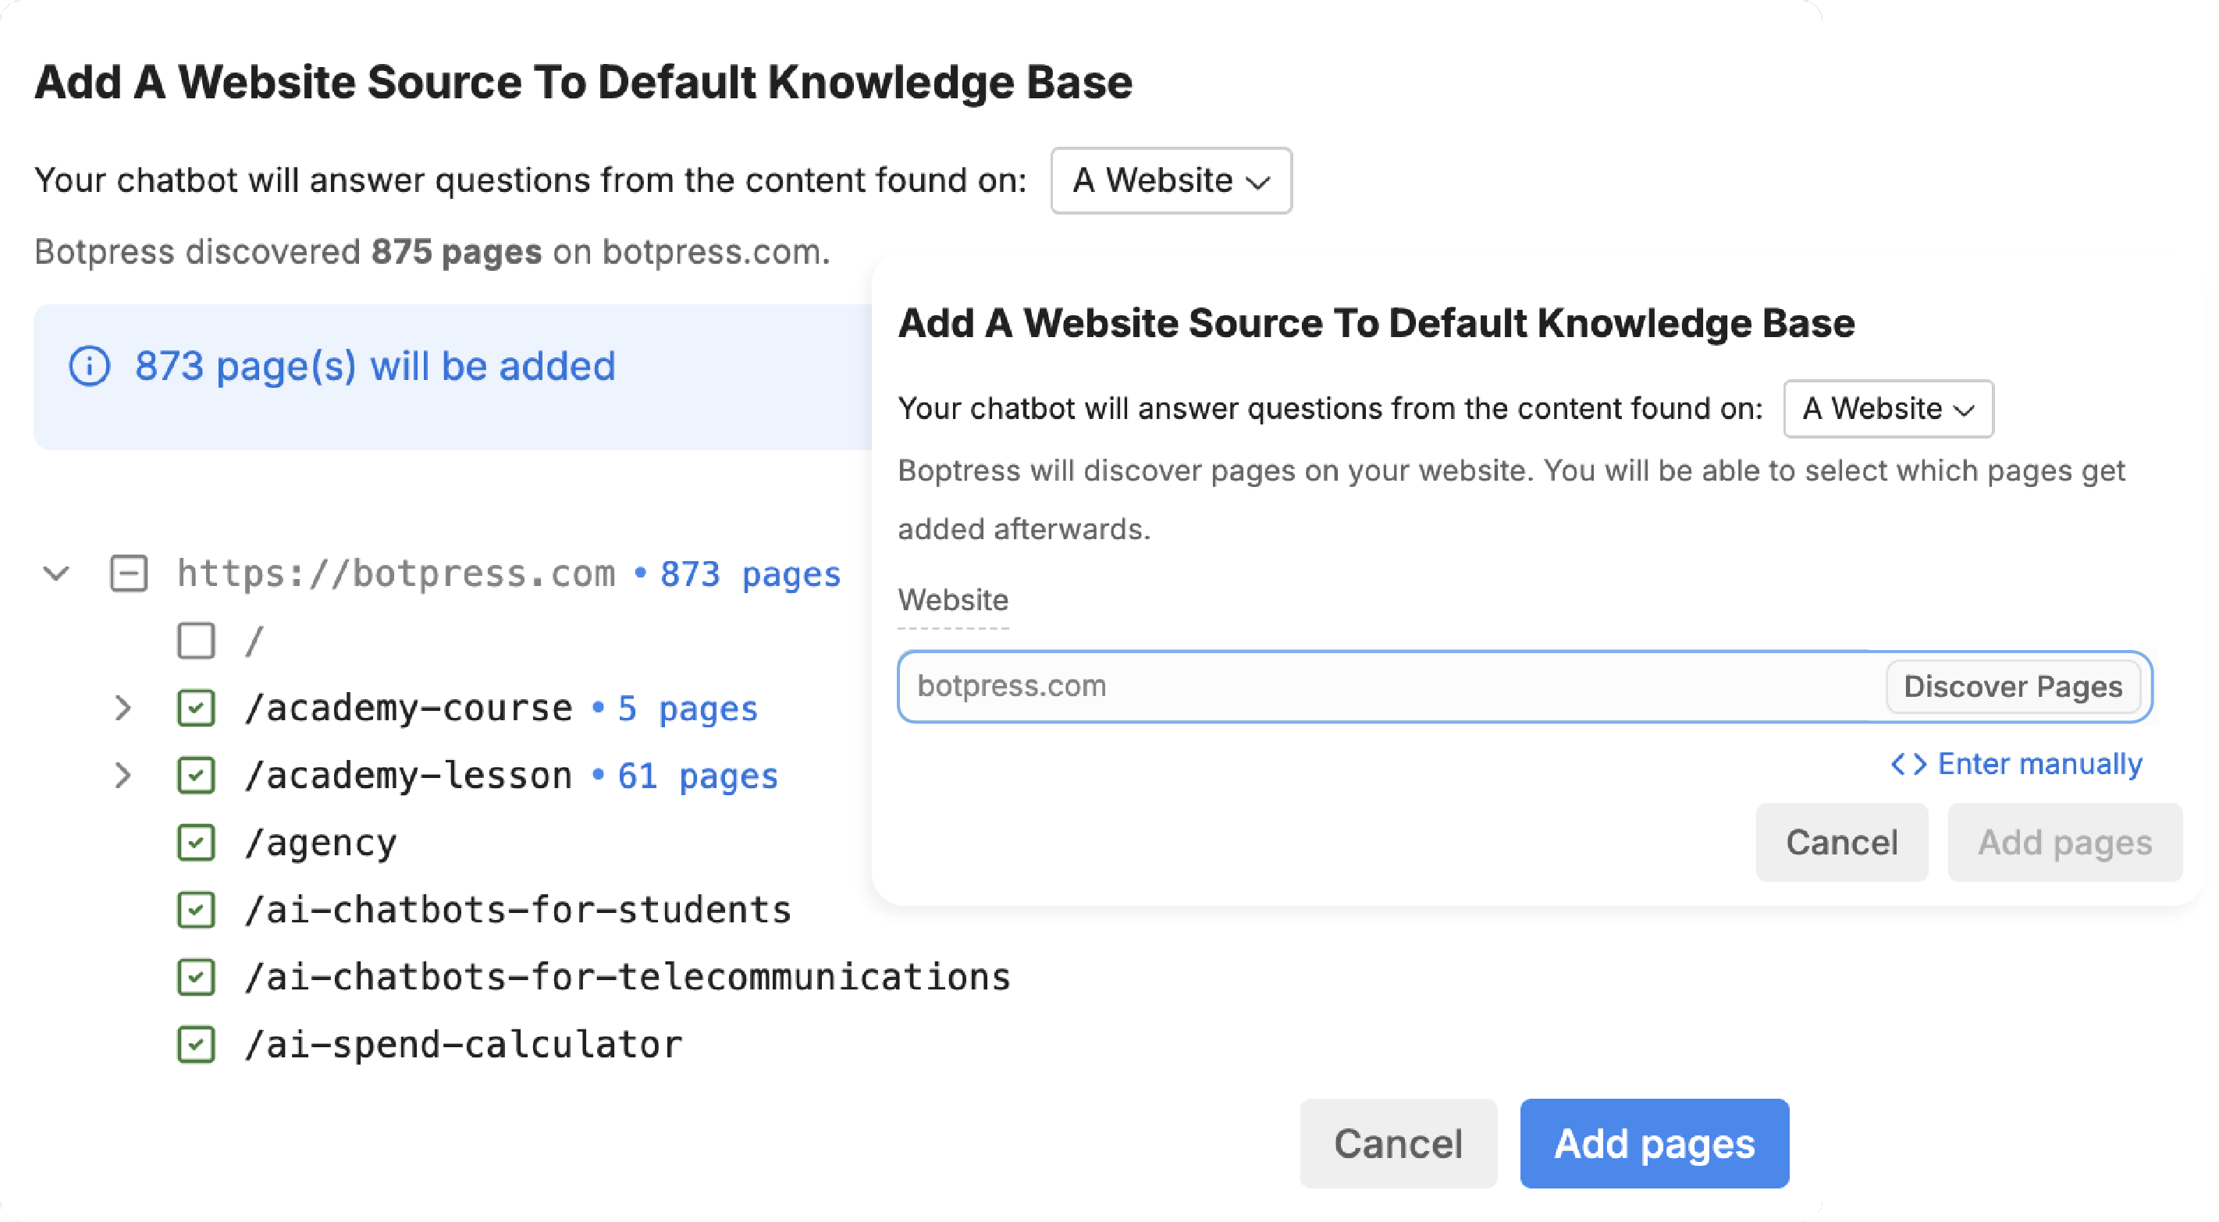Deselect /ai-chatbots-for-telecommunications checkbox

(197, 978)
